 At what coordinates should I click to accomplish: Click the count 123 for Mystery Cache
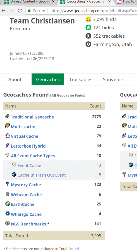pyautogui.click(x=98, y=184)
